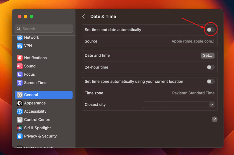Click the Closest city row label
This screenshot has width=234, height=155.
click(x=95, y=105)
